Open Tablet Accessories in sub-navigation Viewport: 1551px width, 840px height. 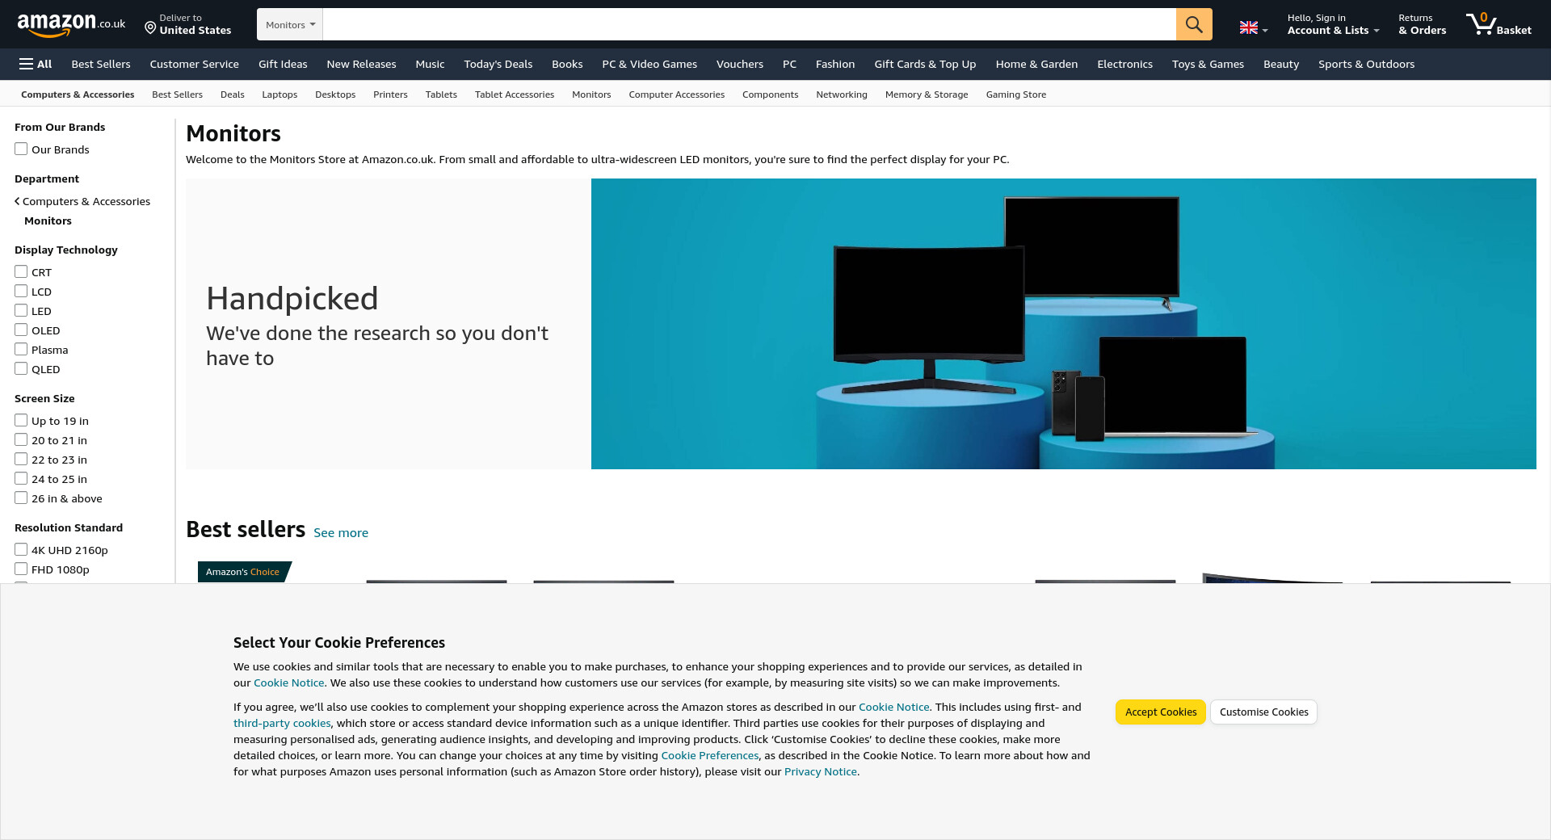515,94
